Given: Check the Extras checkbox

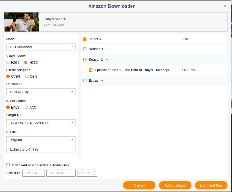Looking at the screenshot, I should [85, 81].
